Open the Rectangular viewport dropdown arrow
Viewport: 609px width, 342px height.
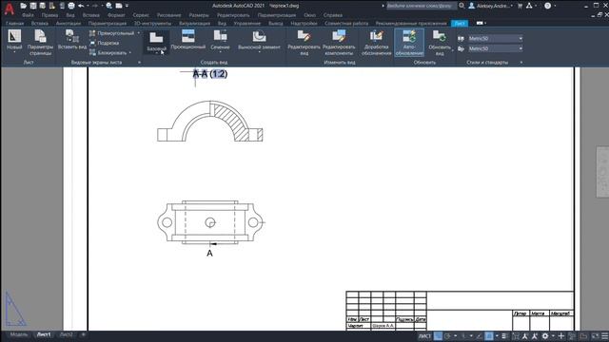pos(139,33)
